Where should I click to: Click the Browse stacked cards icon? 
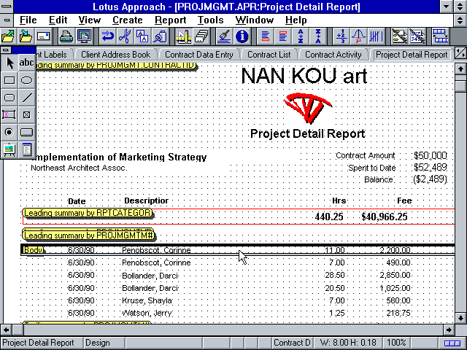[201, 36]
